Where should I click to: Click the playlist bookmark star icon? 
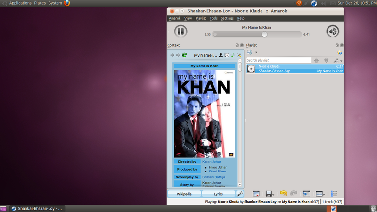(339, 52)
